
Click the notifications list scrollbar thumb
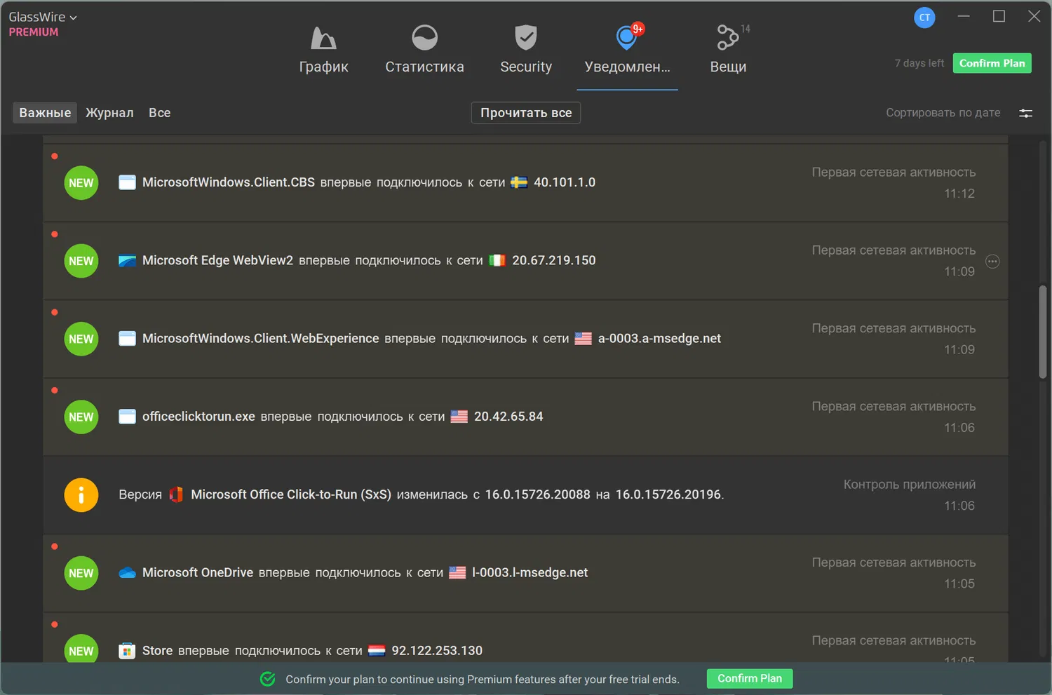1043,332
